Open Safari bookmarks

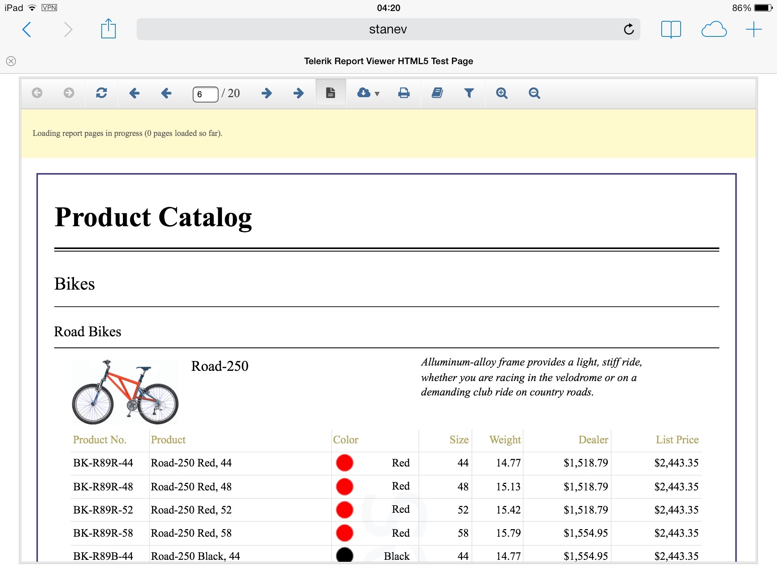671,29
